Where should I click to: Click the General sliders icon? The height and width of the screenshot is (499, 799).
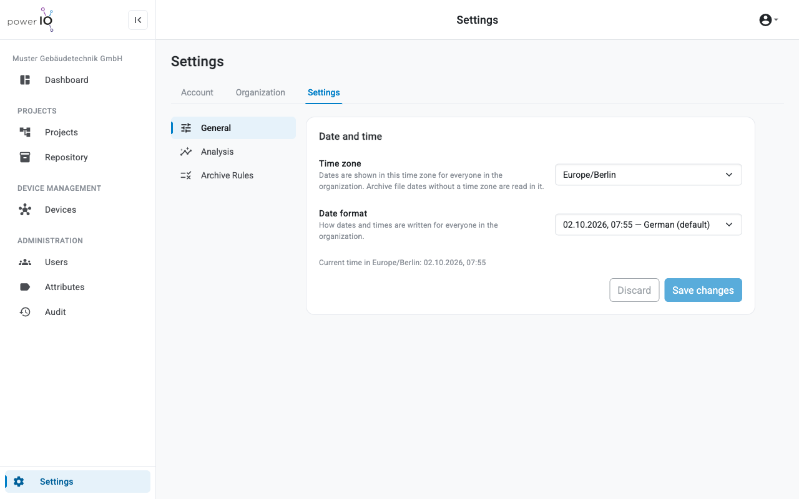(186, 128)
